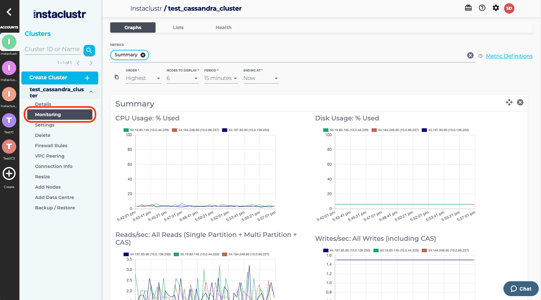Collapse the test_cassandra_cluster menu
The image size is (541, 300).
[x=91, y=92]
